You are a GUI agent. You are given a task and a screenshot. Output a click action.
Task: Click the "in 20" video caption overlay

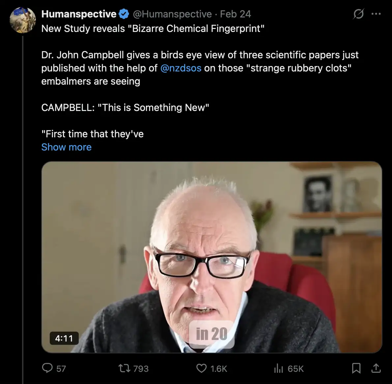pos(211,334)
